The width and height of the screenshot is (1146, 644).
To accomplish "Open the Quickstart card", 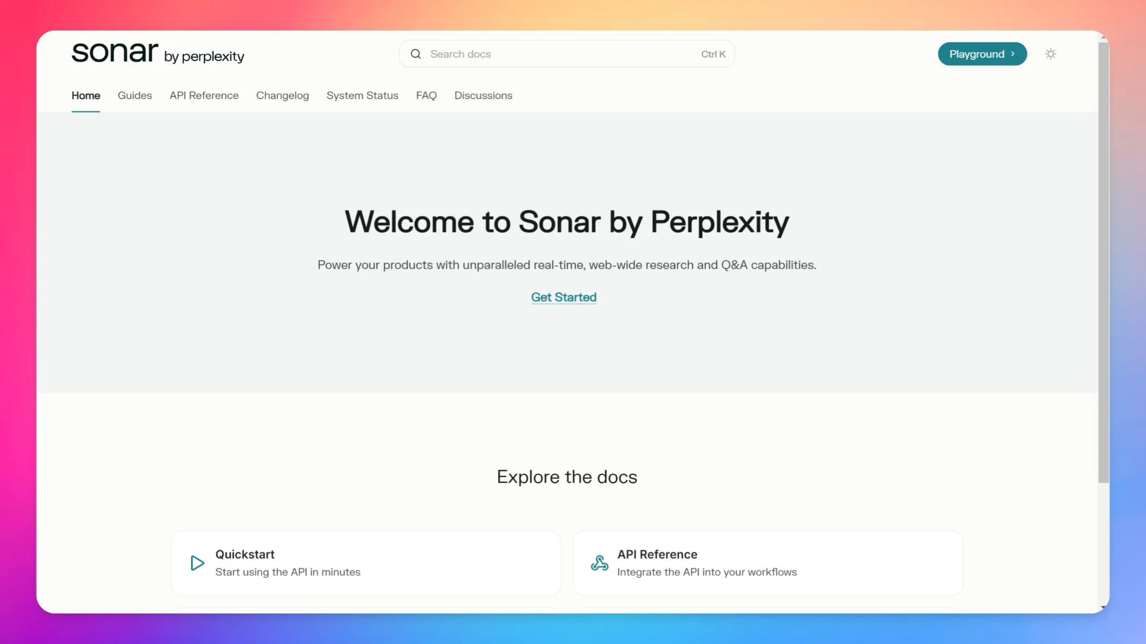I will point(366,563).
